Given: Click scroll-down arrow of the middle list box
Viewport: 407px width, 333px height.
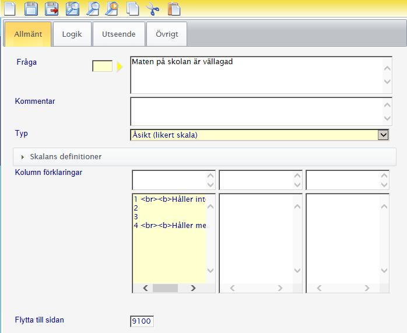Looking at the screenshot, I should [297, 271].
